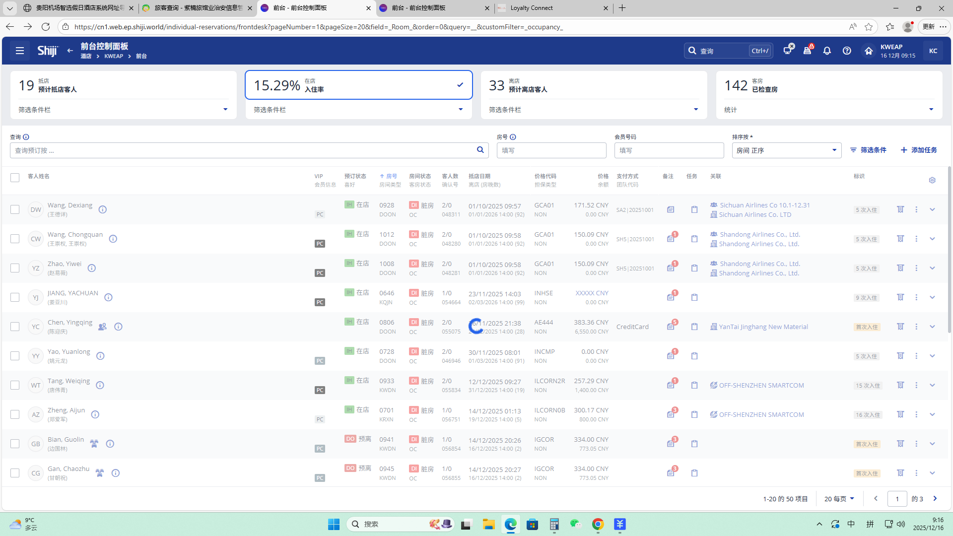This screenshot has width=953, height=536.
Task: Open the hamburger navigation menu
Action: [x=20, y=51]
